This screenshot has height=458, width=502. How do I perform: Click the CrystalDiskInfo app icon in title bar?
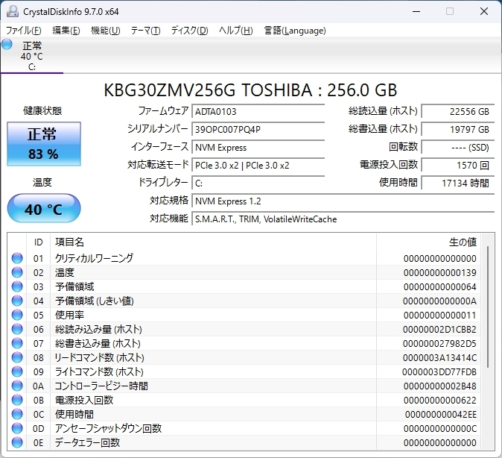click(x=13, y=11)
